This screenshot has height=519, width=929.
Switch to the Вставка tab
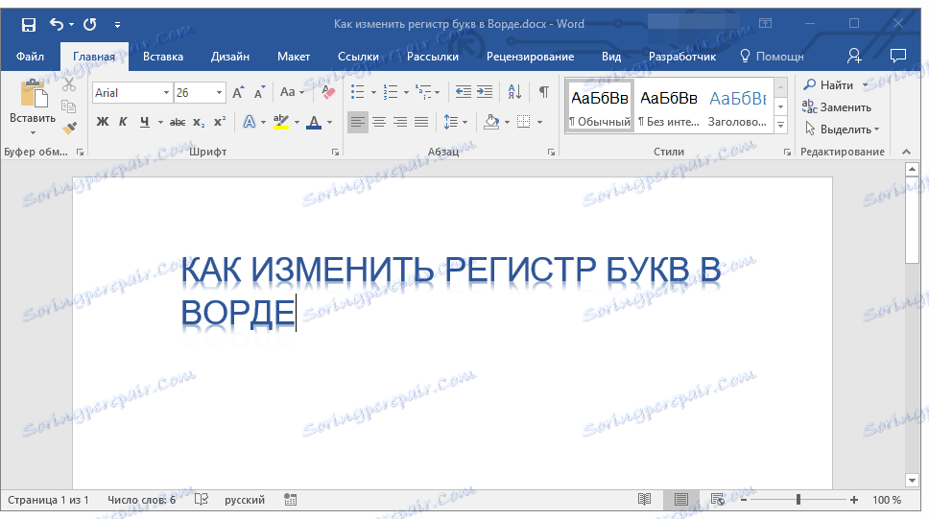163,57
